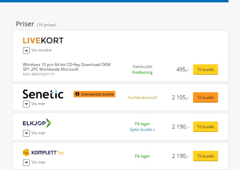The width and height of the screenshot is (240, 170).
Task: Click the Elkjøp store logo
Action: pos(37,123)
